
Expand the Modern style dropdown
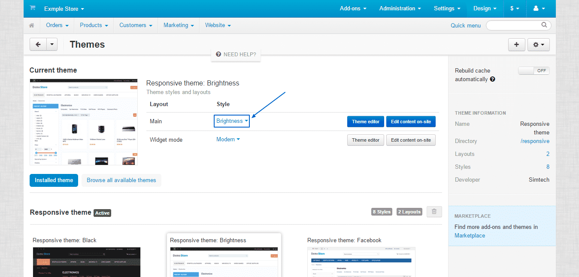click(228, 139)
